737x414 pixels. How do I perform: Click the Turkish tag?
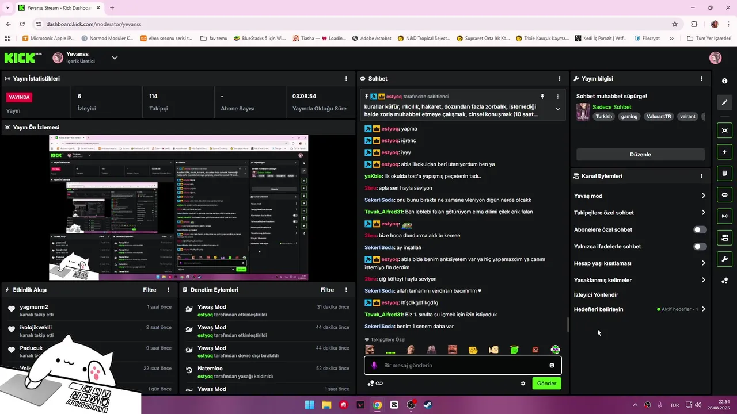point(604,116)
